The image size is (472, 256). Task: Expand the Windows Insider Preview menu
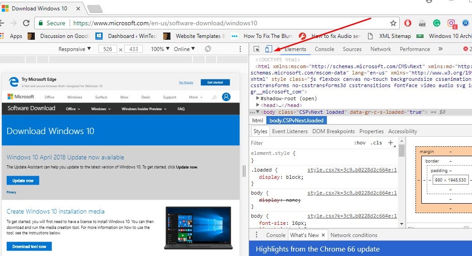[x=144, y=109]
